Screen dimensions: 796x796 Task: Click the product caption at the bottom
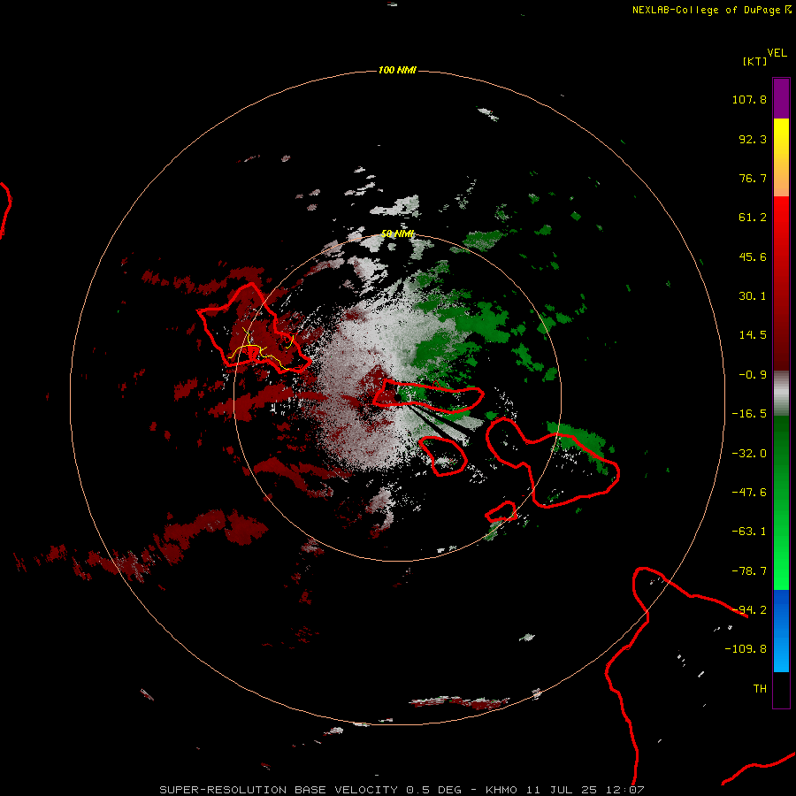click(x=402, y=790)
